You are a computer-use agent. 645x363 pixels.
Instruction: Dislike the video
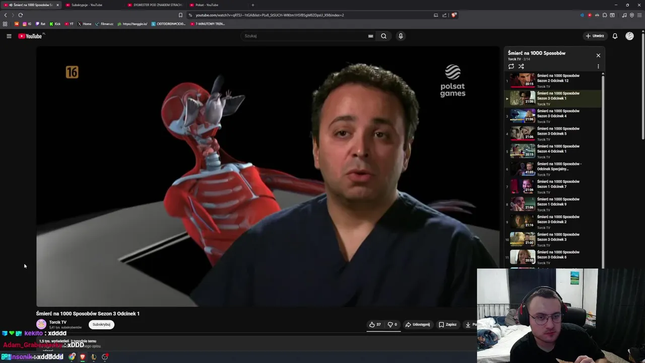coord(392,325)
